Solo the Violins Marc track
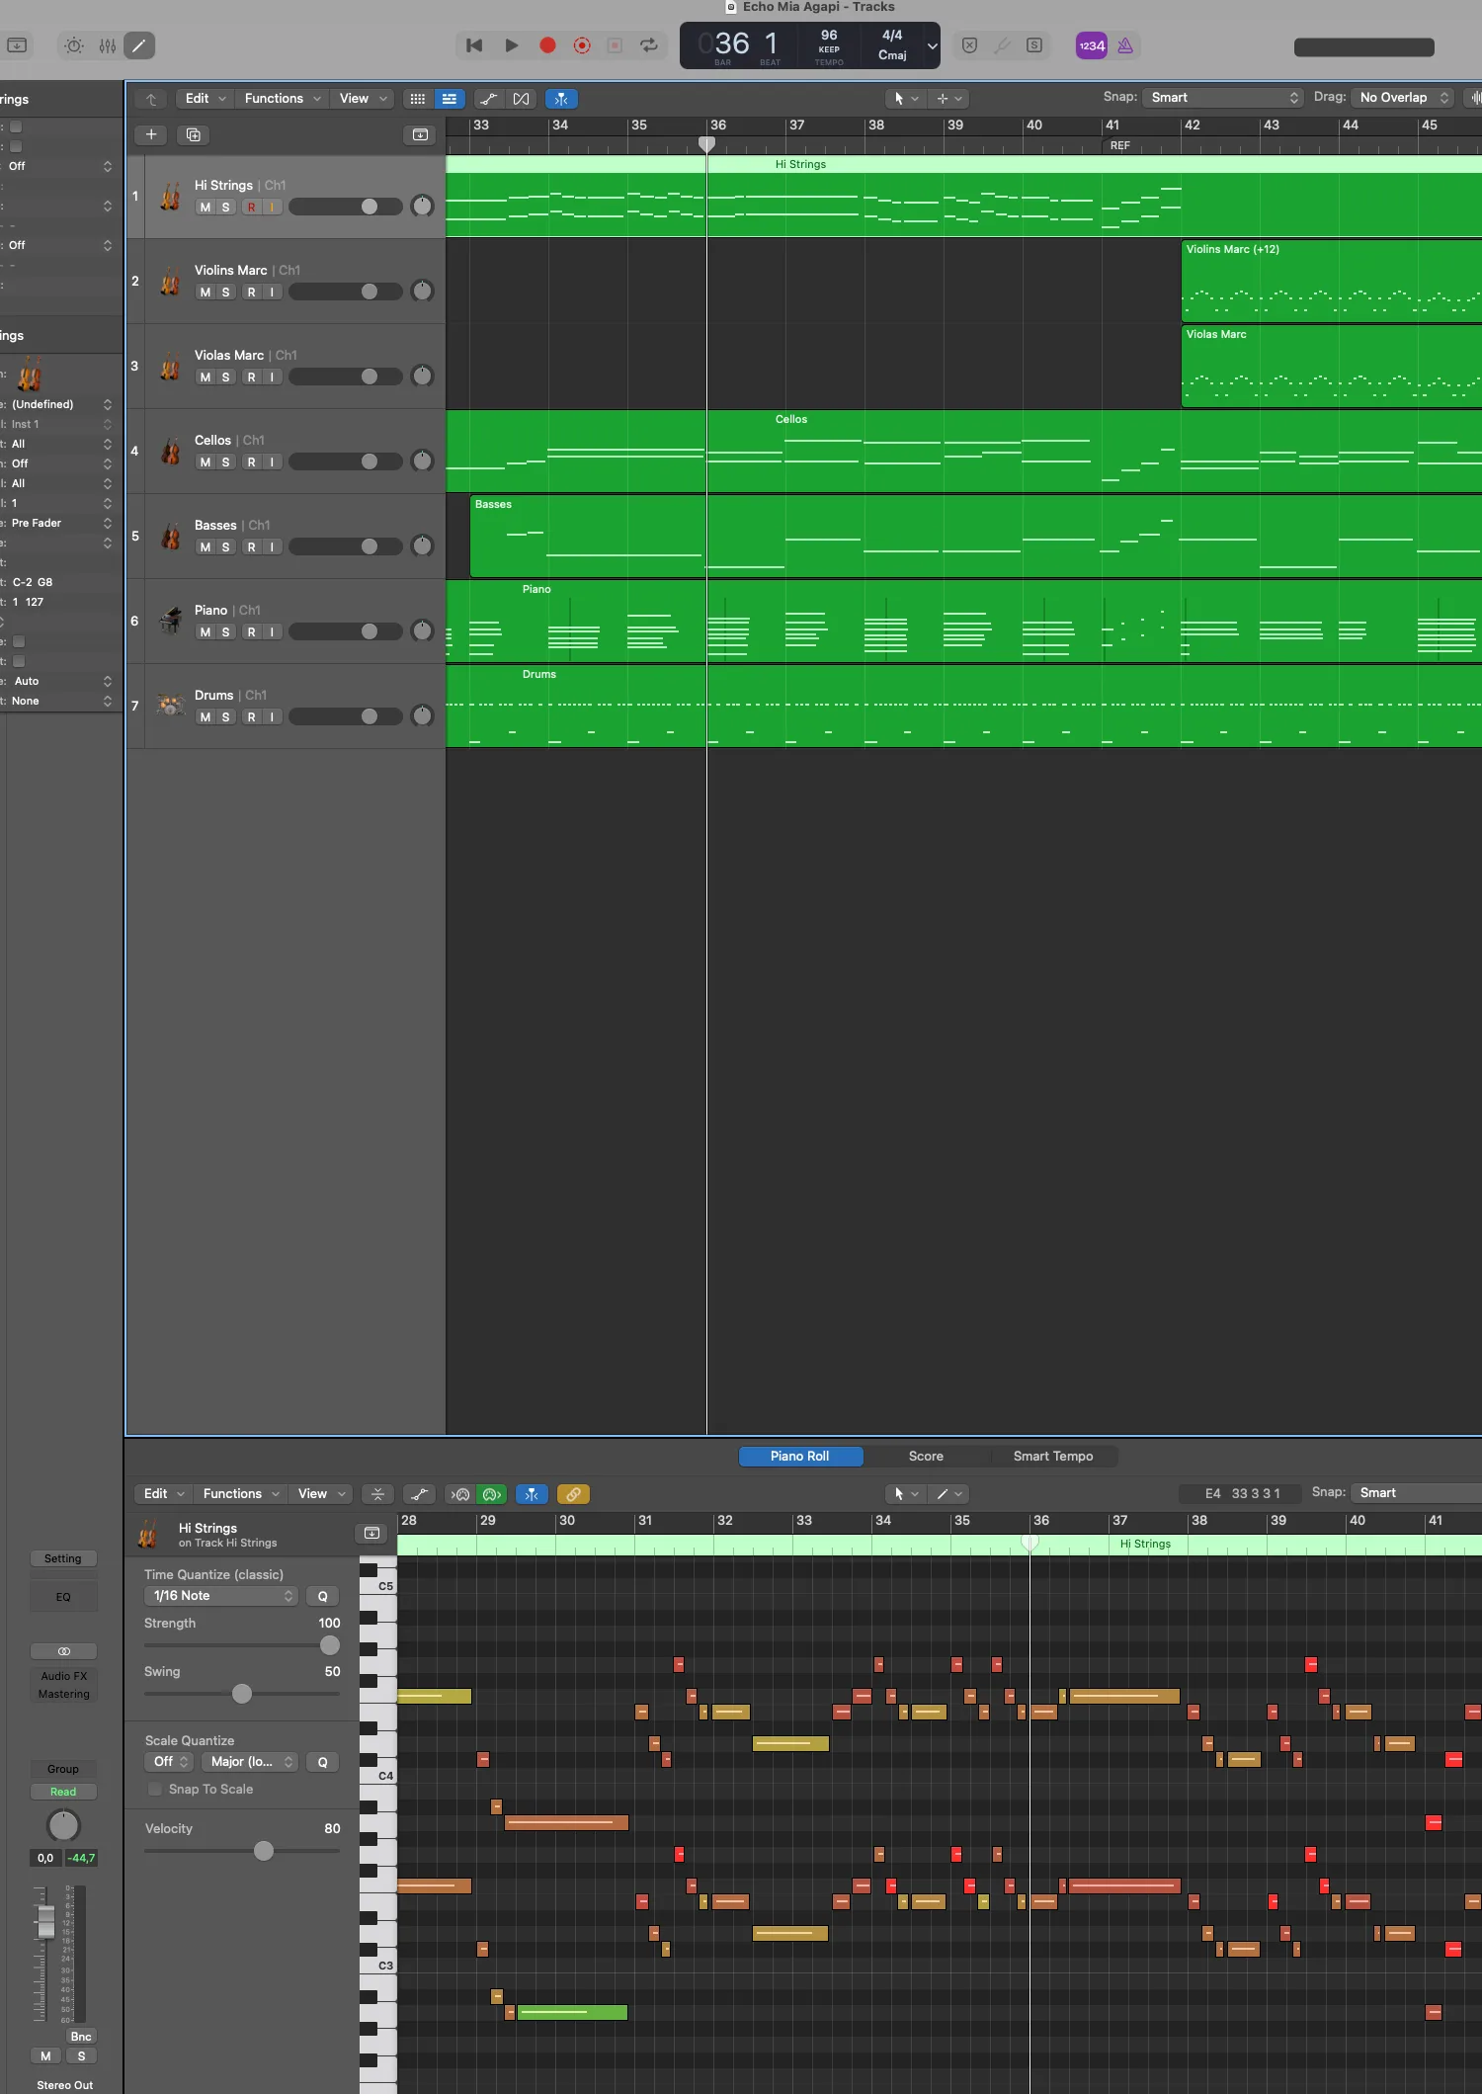Screen dimensions: 1482x2094 [x=226, y=293]
